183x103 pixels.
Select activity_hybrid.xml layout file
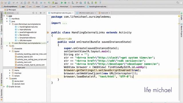(25, 57)
